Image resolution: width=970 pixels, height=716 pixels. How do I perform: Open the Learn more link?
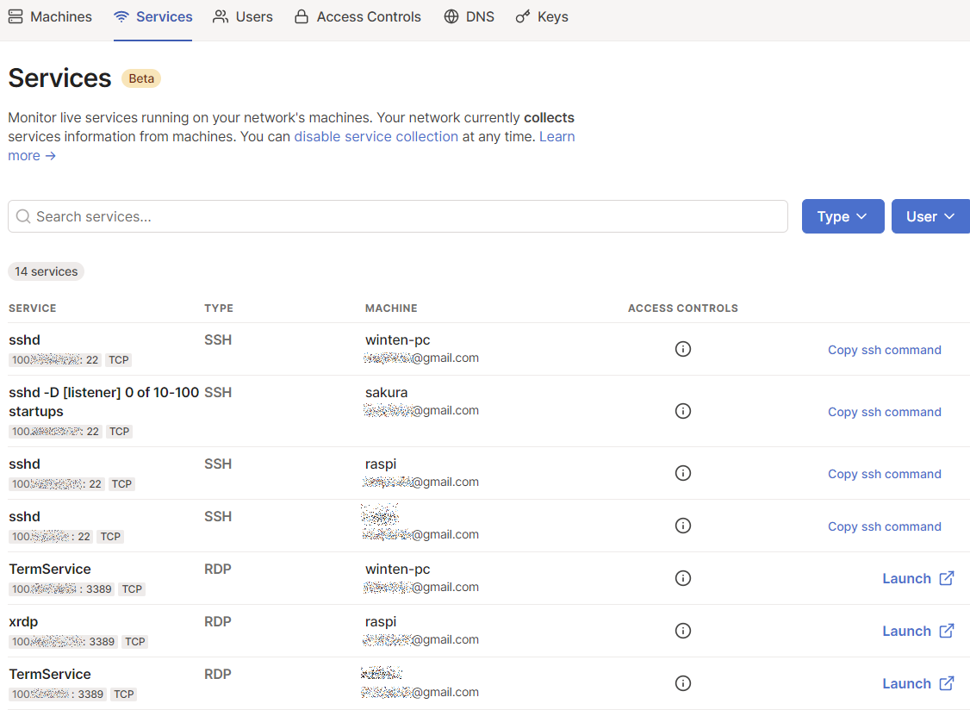[x=557, y=136]
